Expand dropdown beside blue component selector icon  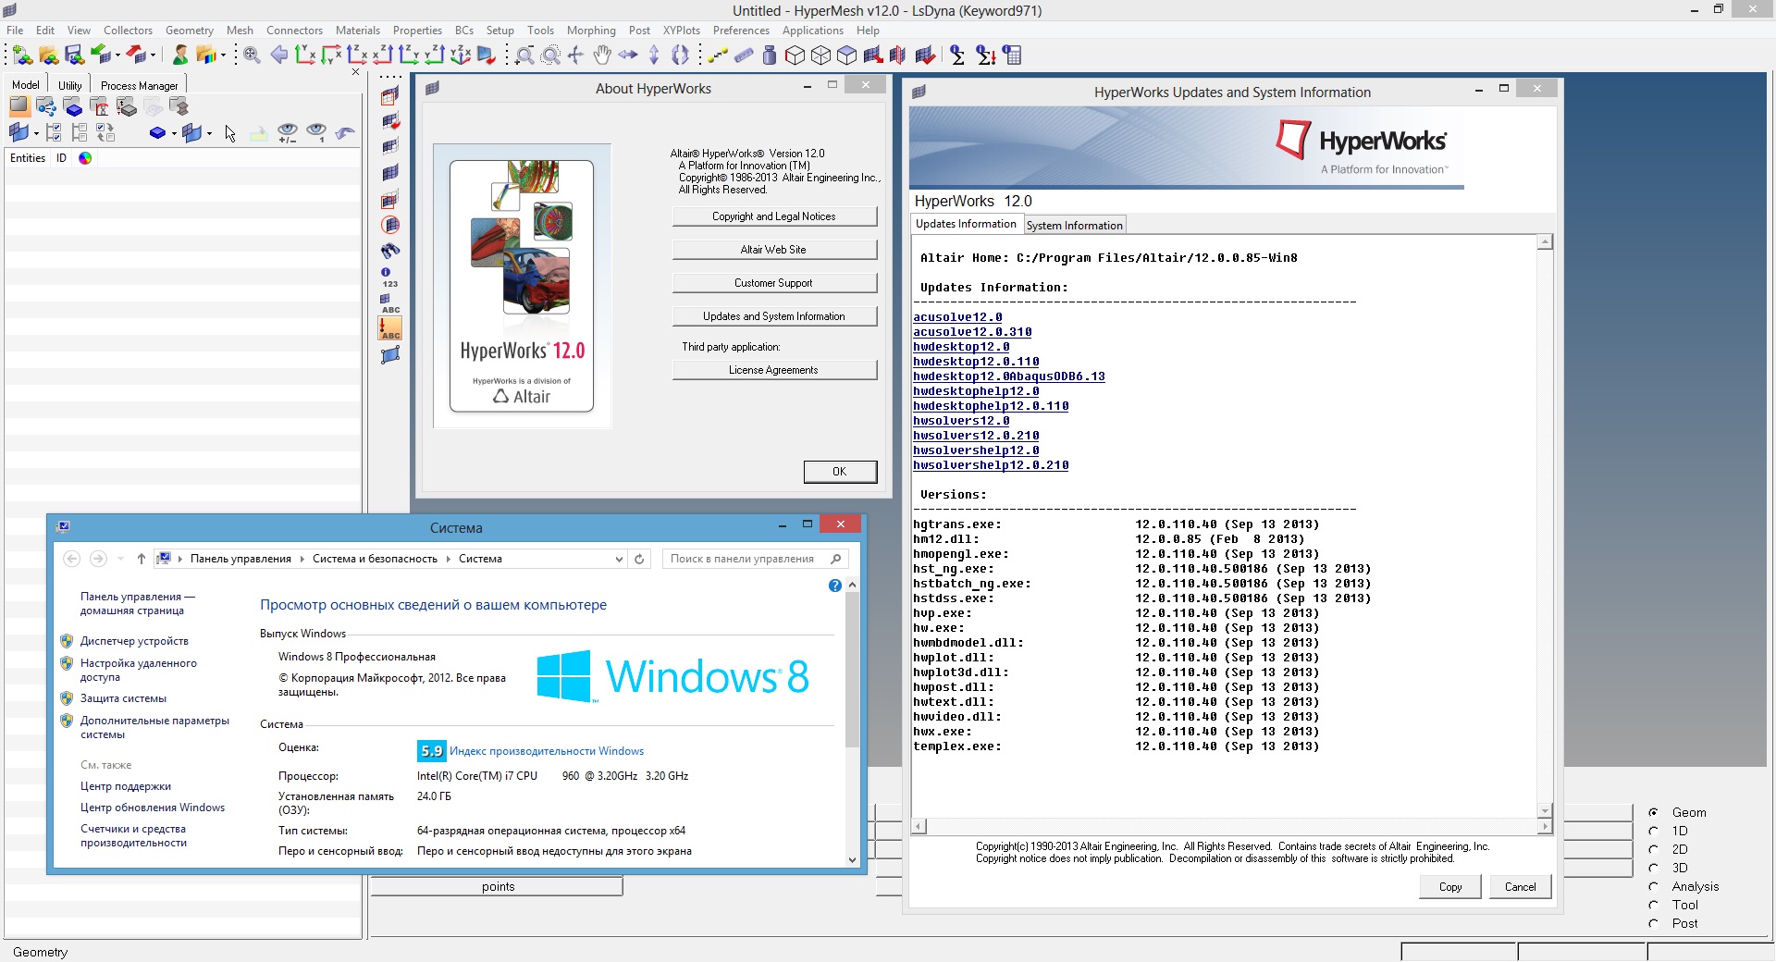174,133
